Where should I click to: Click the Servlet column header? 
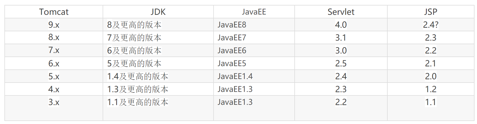pos(341,12)
